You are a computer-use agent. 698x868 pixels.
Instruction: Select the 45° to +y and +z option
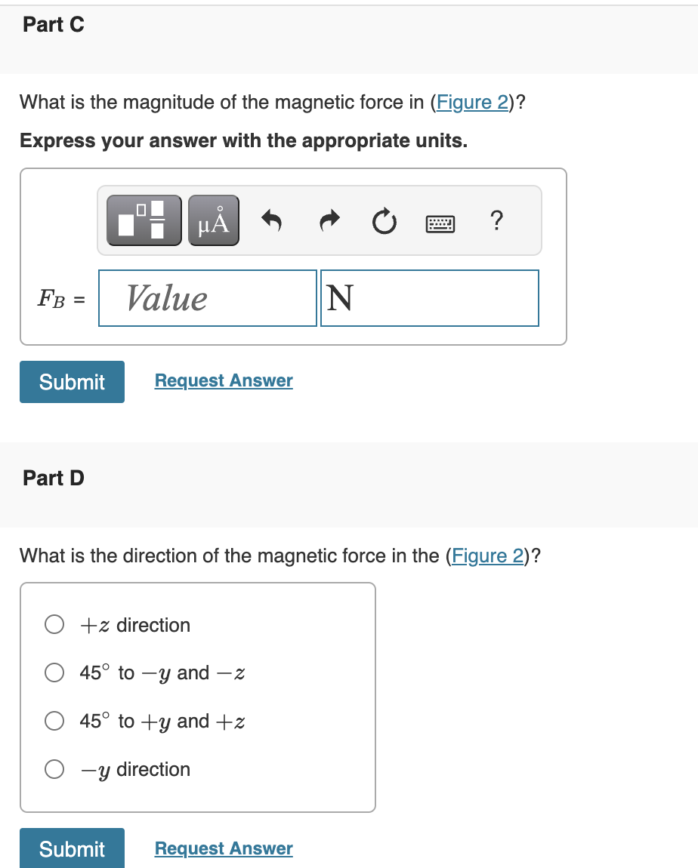(x=54, y=721)
